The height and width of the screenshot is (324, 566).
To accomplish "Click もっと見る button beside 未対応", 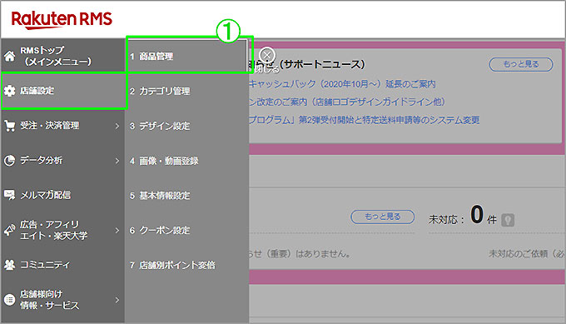I will point(382,217).
